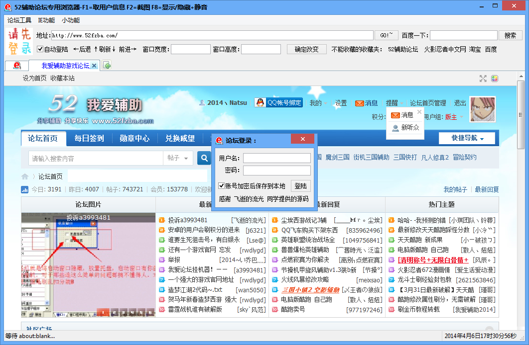Viewport: 529px width, 345px height.
Task: Open the 帖子 search type dropdown
Action: click(x=178, y=158)
